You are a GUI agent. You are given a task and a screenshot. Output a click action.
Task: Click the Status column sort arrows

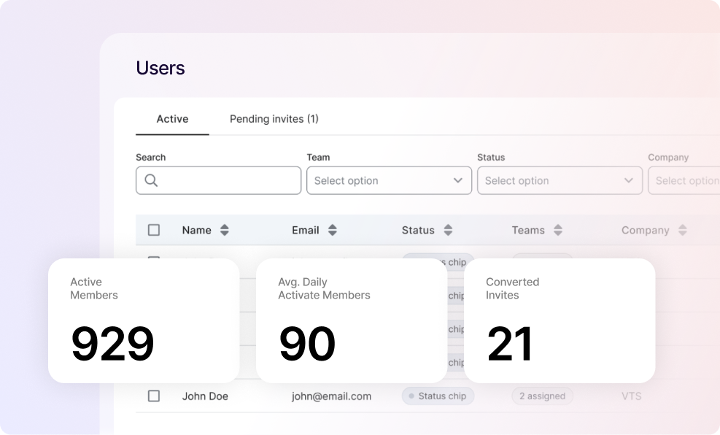[x=448, y=230]
